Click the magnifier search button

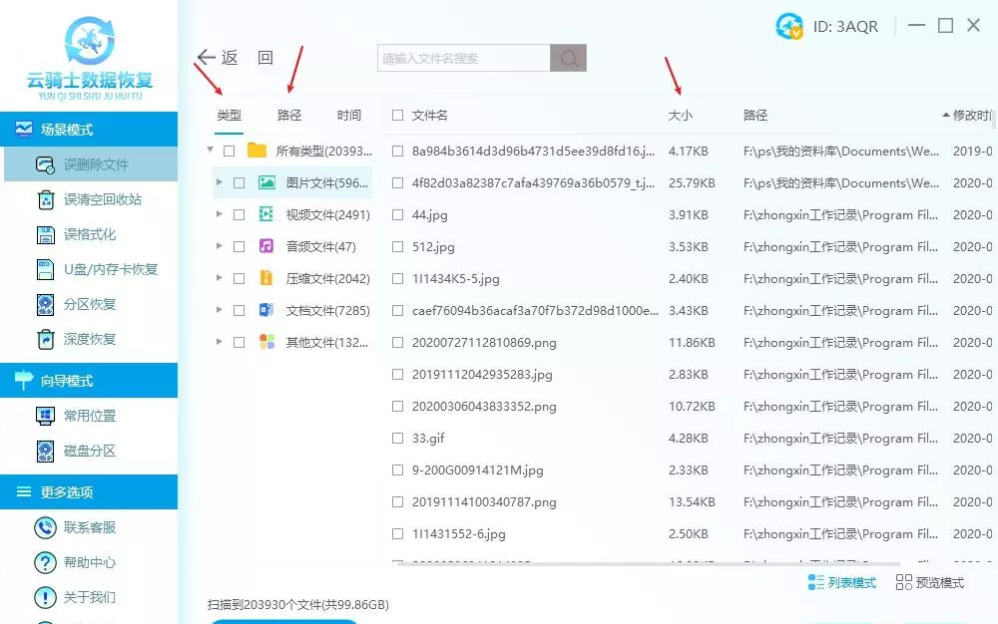[x=569, y=59]
